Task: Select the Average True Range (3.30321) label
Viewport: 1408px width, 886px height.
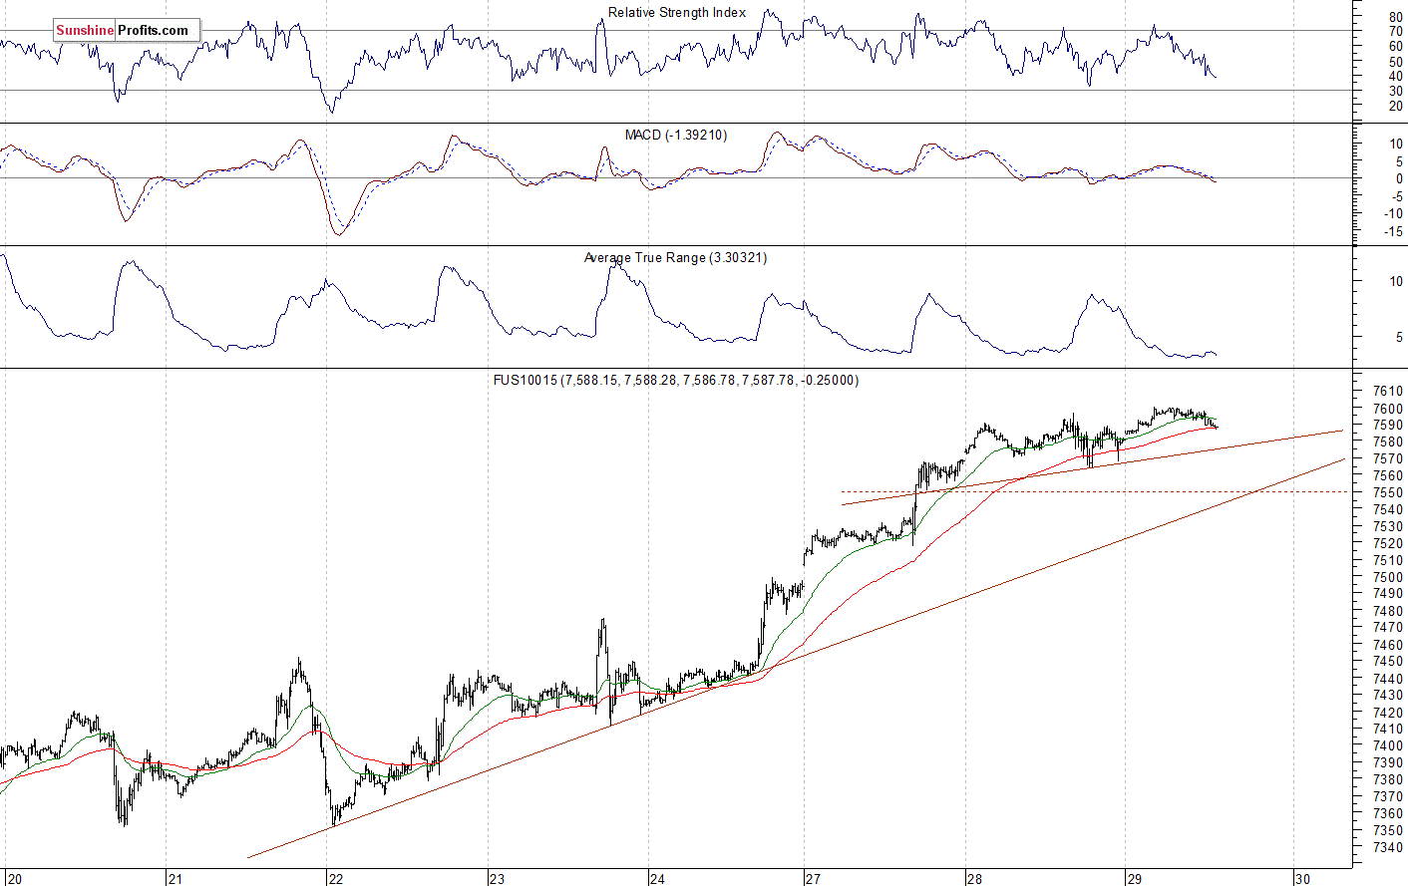Action: (675, 257)
